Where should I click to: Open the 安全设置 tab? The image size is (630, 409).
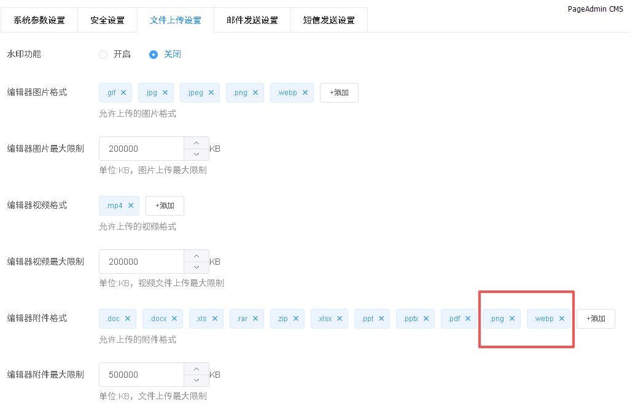tap(107, 20)
